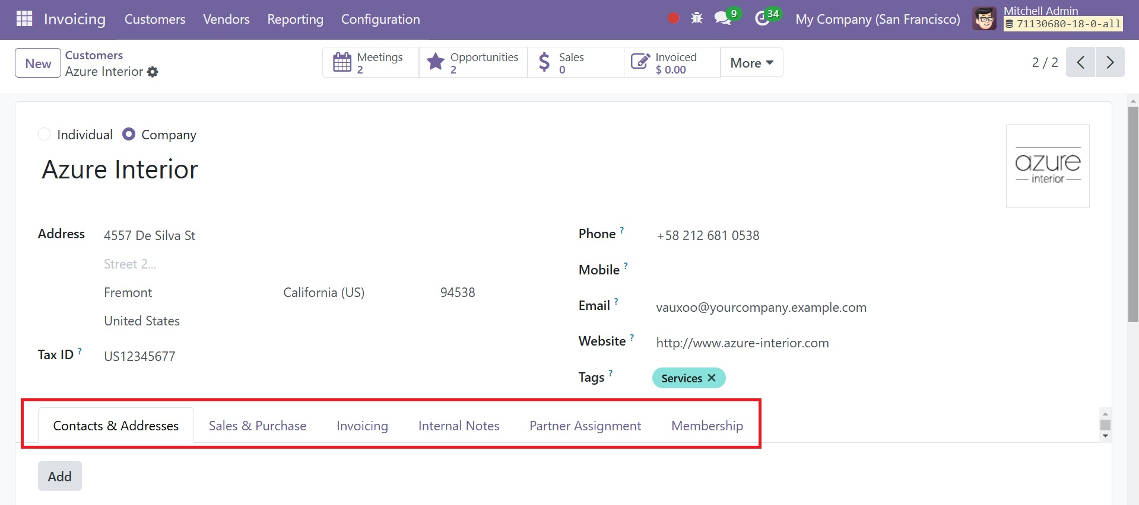The width and height of the screenshot is (1139, 505).
Task: Switch to Partner Assignment tab
Action: [x=585, y=426]
